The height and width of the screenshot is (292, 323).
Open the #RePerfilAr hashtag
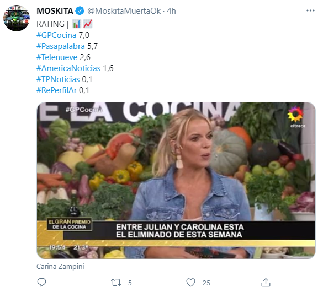point(56,90)
